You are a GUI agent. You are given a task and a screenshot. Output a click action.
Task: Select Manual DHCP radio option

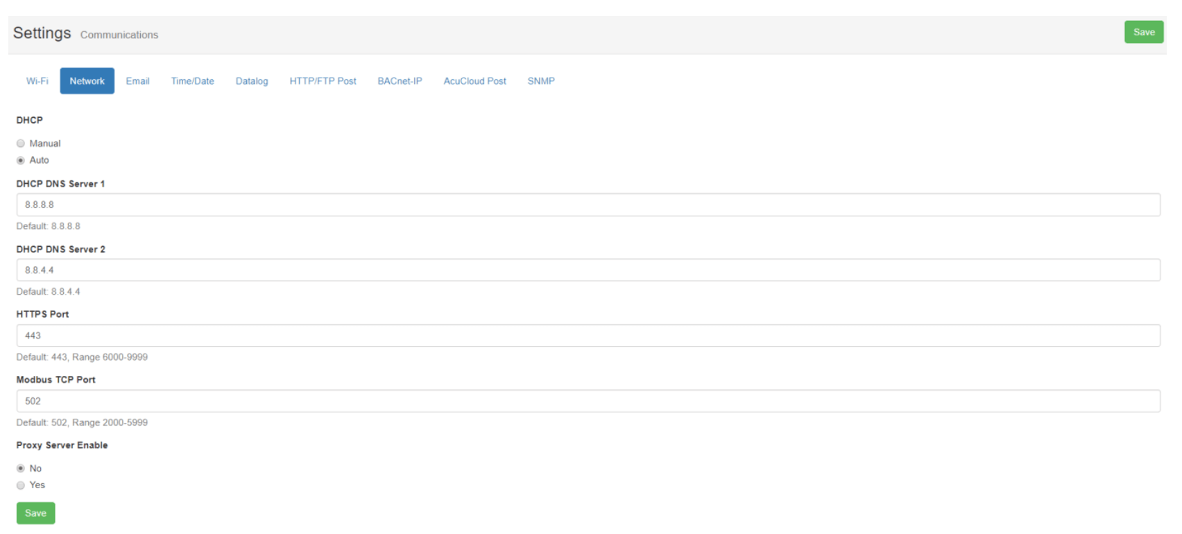21,144
